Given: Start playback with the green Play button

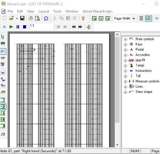Looking at the screenshot, I should pos(11,27).
